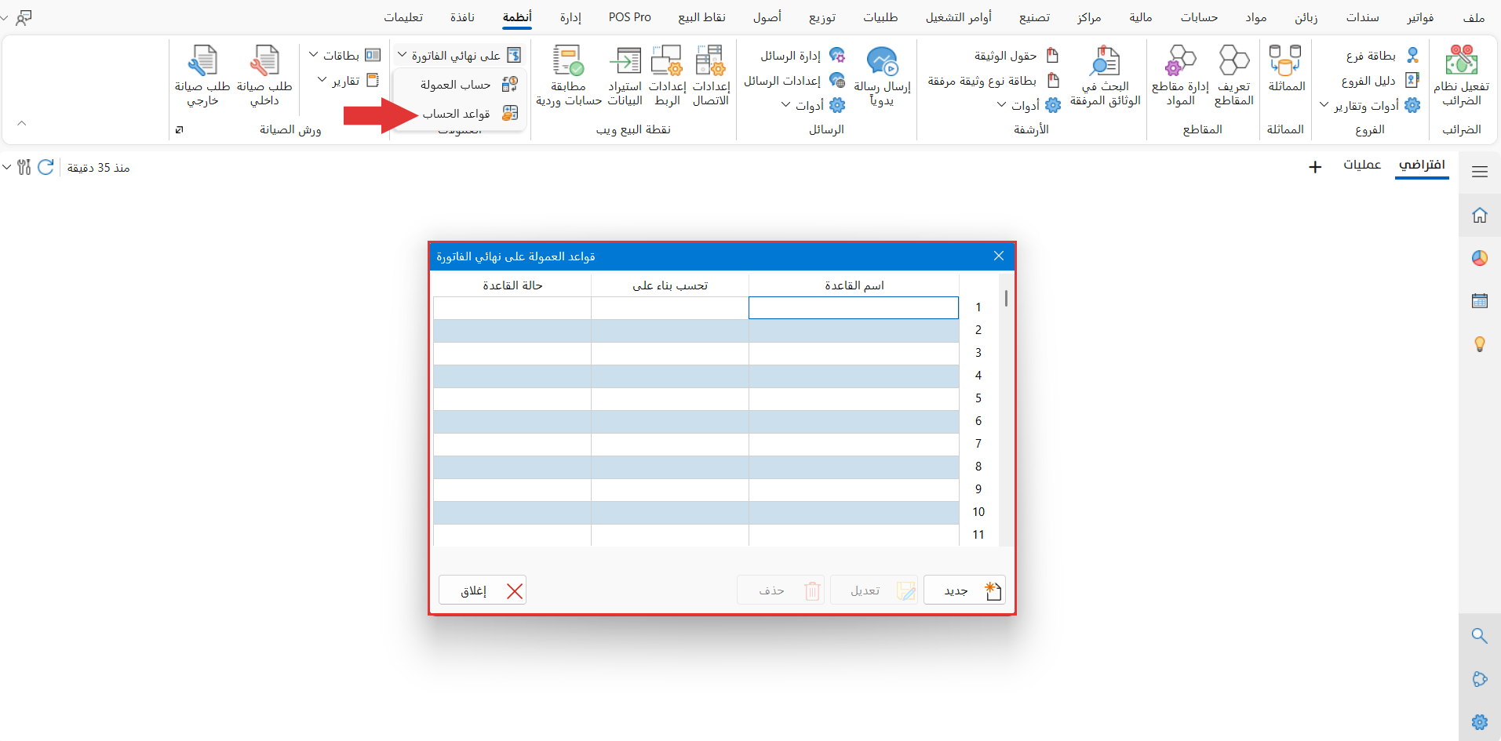Click the refresh icon beside منذ 35 دقيقة
Viewport: 1501px width, 741px height.
pos(46,167)
